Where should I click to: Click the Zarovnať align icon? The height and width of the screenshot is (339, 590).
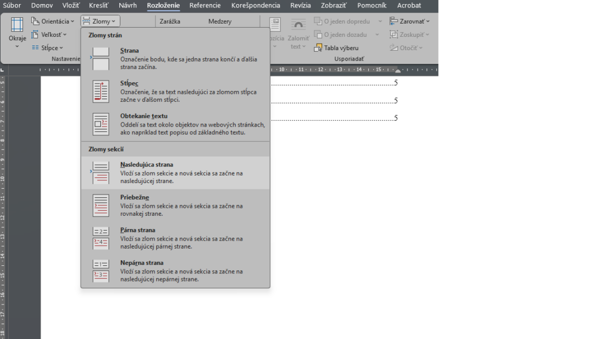coord(394,21)
